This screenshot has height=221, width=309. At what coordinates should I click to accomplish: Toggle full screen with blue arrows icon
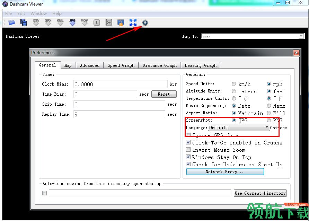click(x=133, y=23)
